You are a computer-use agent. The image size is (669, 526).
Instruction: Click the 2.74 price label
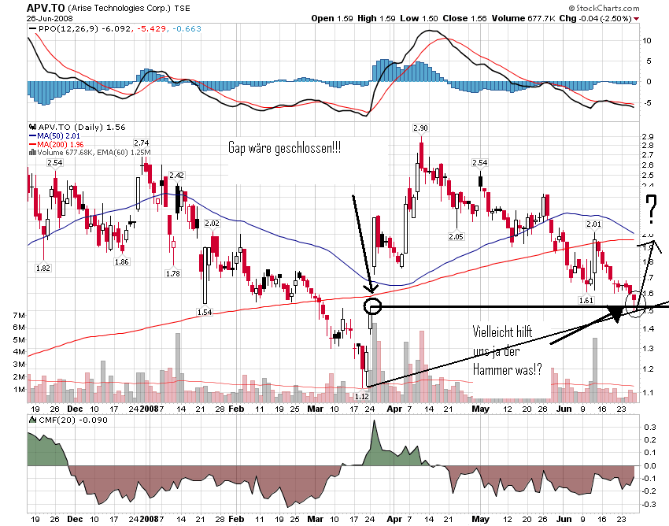click(x=142, y=143)
